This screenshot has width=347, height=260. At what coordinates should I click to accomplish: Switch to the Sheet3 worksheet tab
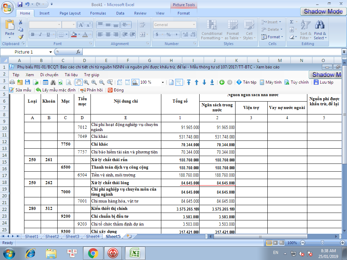click(72, 237)
